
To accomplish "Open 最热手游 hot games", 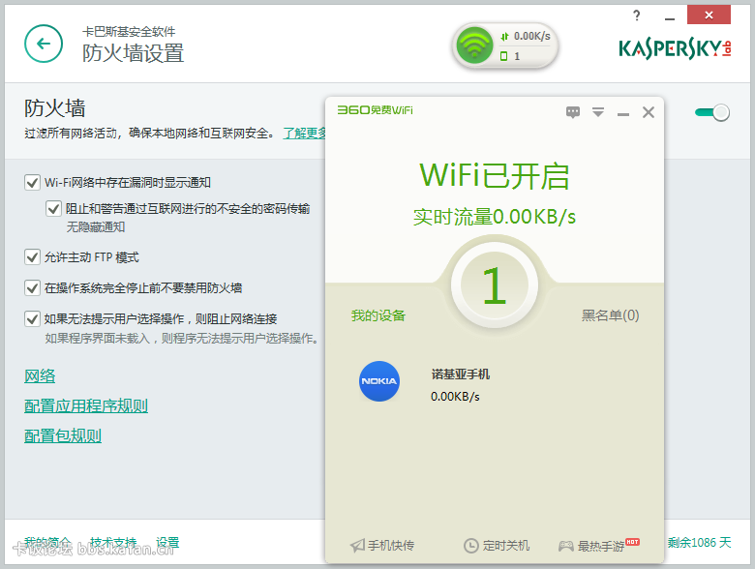I will coord(599,546).
